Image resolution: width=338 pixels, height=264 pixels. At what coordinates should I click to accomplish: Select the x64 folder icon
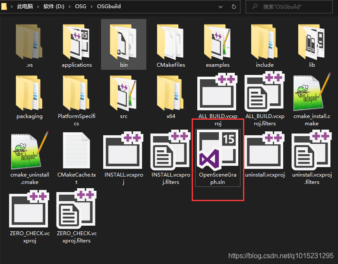tap(171, 93)
